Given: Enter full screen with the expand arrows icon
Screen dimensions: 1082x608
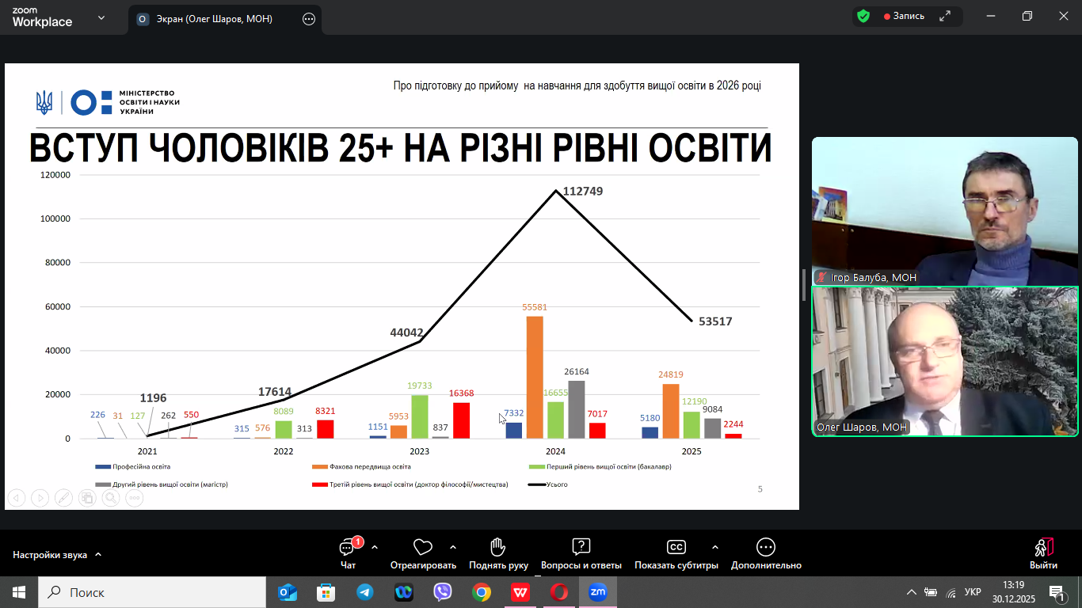Looking at the screenshot, I should 945,16.
